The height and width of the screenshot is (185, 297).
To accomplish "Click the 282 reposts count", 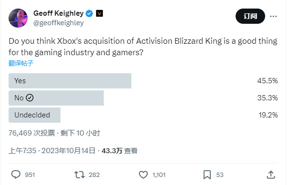I will click(x=94, y=175).
